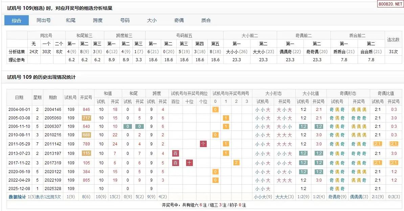The height and width of the screenshot is (211, 404).
Task: Open the 和尾 tab
Action: click(71, 21)
